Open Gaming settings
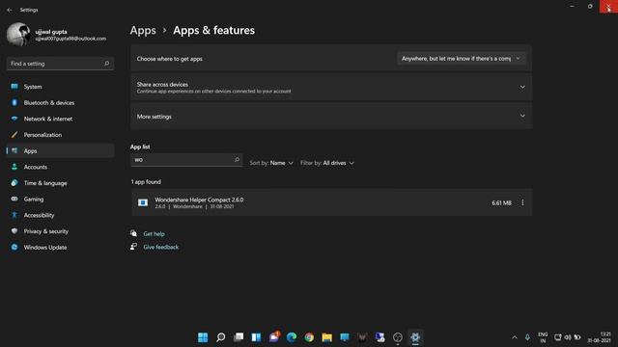The image size is (618, 347). [60, 200]
